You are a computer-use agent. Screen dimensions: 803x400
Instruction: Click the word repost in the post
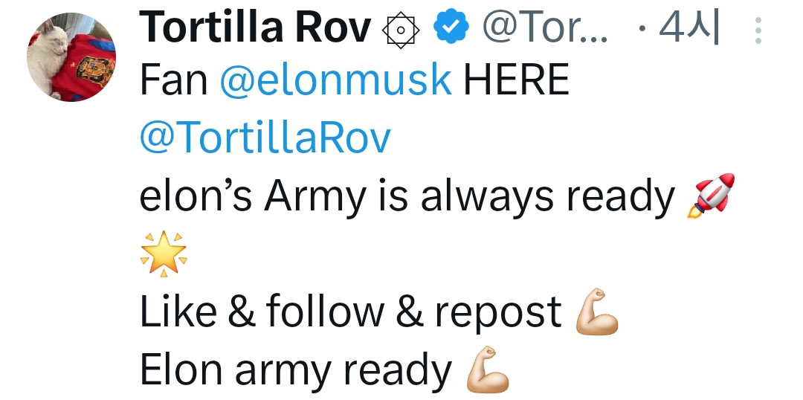coord(497,314)
